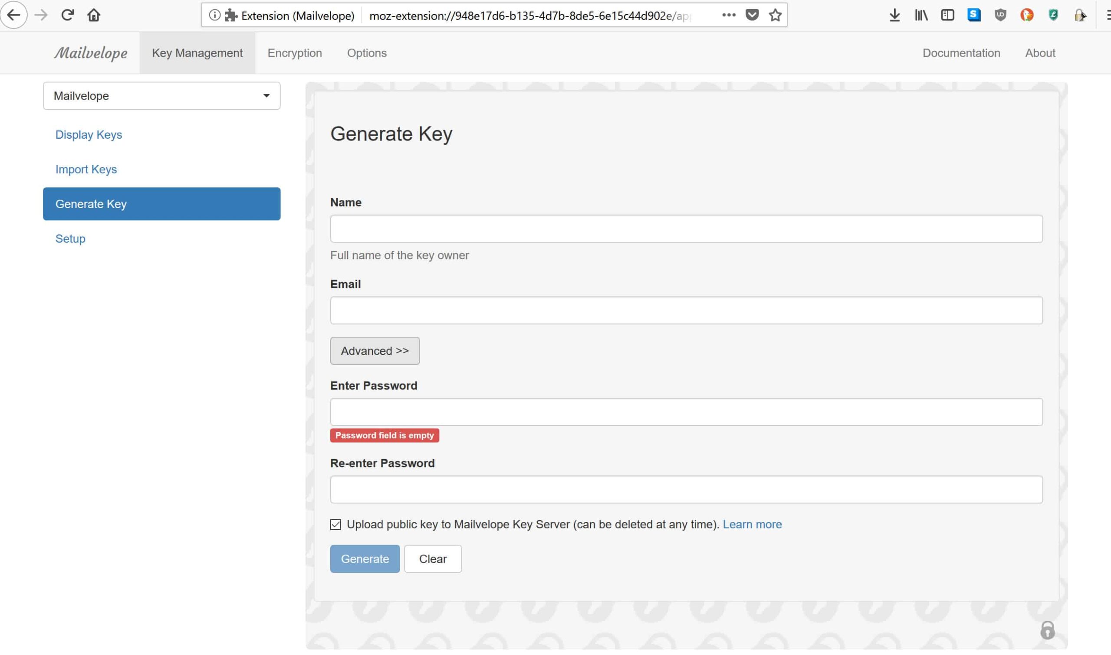Image resolution: width=1111 pixels, height=655 pixels.
Task: Click the address bar URL text
Action: (x=529, y=16)
